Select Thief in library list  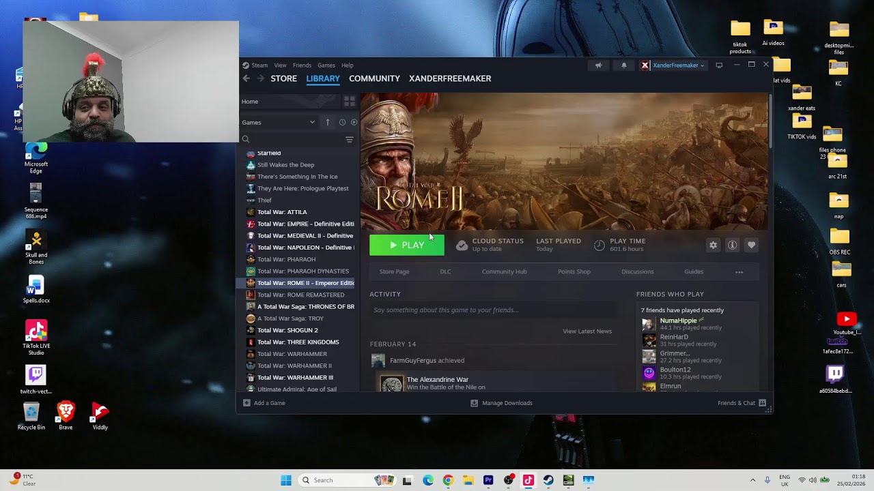coord(264,200)
